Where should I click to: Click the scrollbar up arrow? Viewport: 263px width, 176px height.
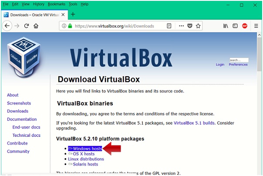260,35
